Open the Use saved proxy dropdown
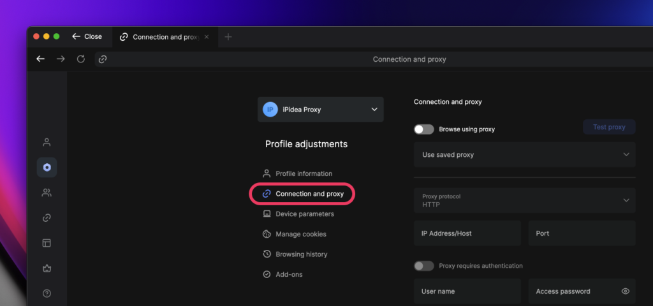653x306 pixels. coord(524,155)
